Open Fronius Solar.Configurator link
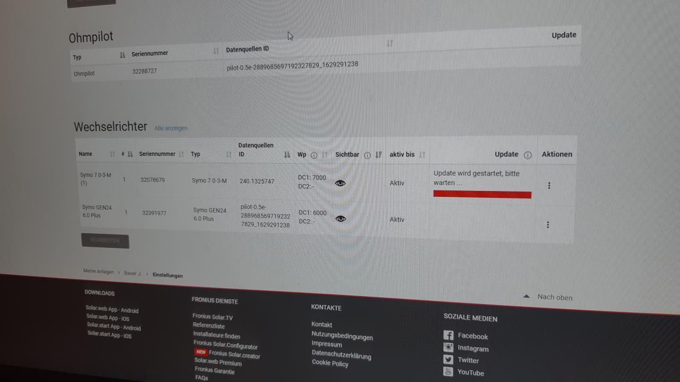 point(226,345)
